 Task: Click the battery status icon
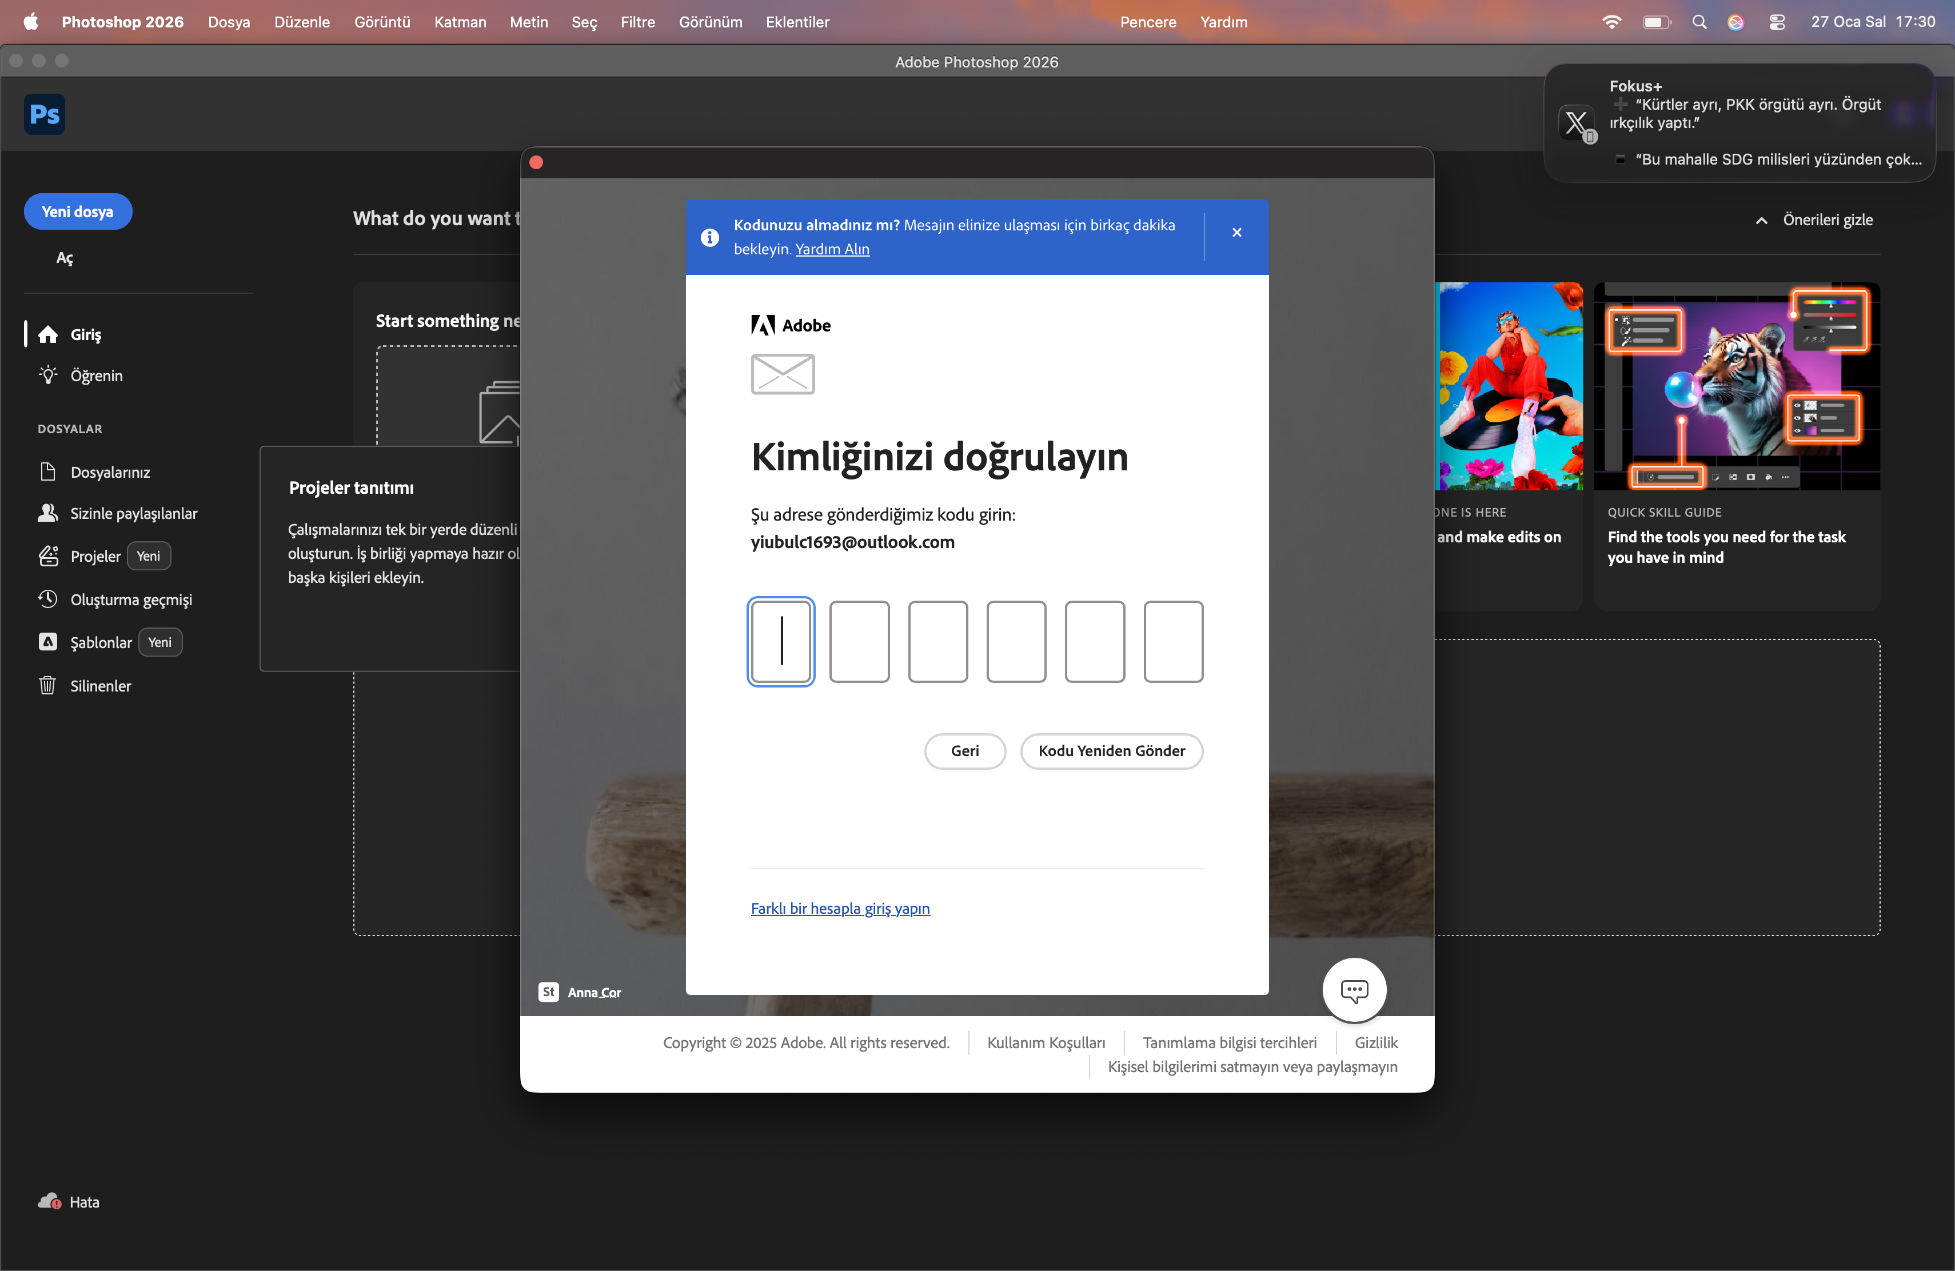(x=1656, y=21)
